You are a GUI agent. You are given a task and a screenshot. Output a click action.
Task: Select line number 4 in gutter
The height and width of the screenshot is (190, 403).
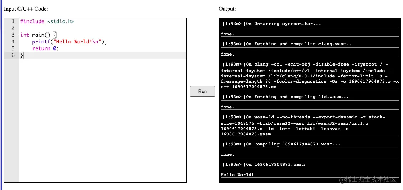pyautogui.click(x=13, y=42)
